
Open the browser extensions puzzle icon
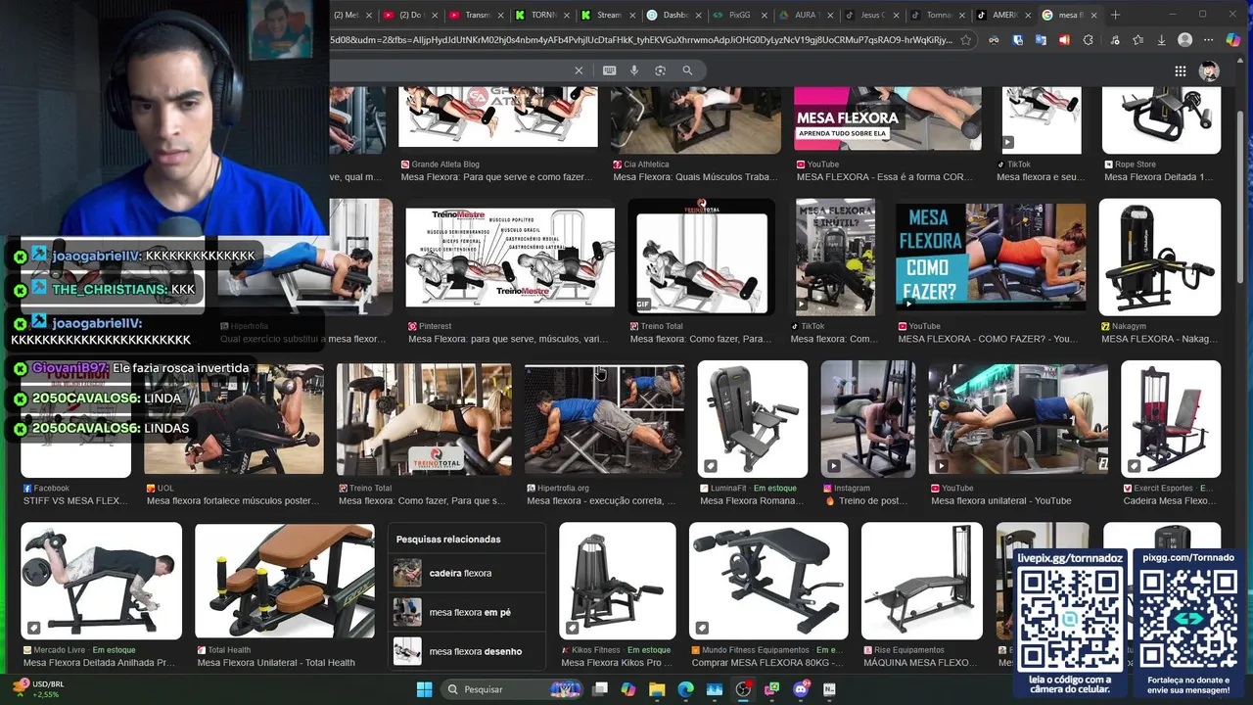pyautogui.click(x=1088, y=40)
